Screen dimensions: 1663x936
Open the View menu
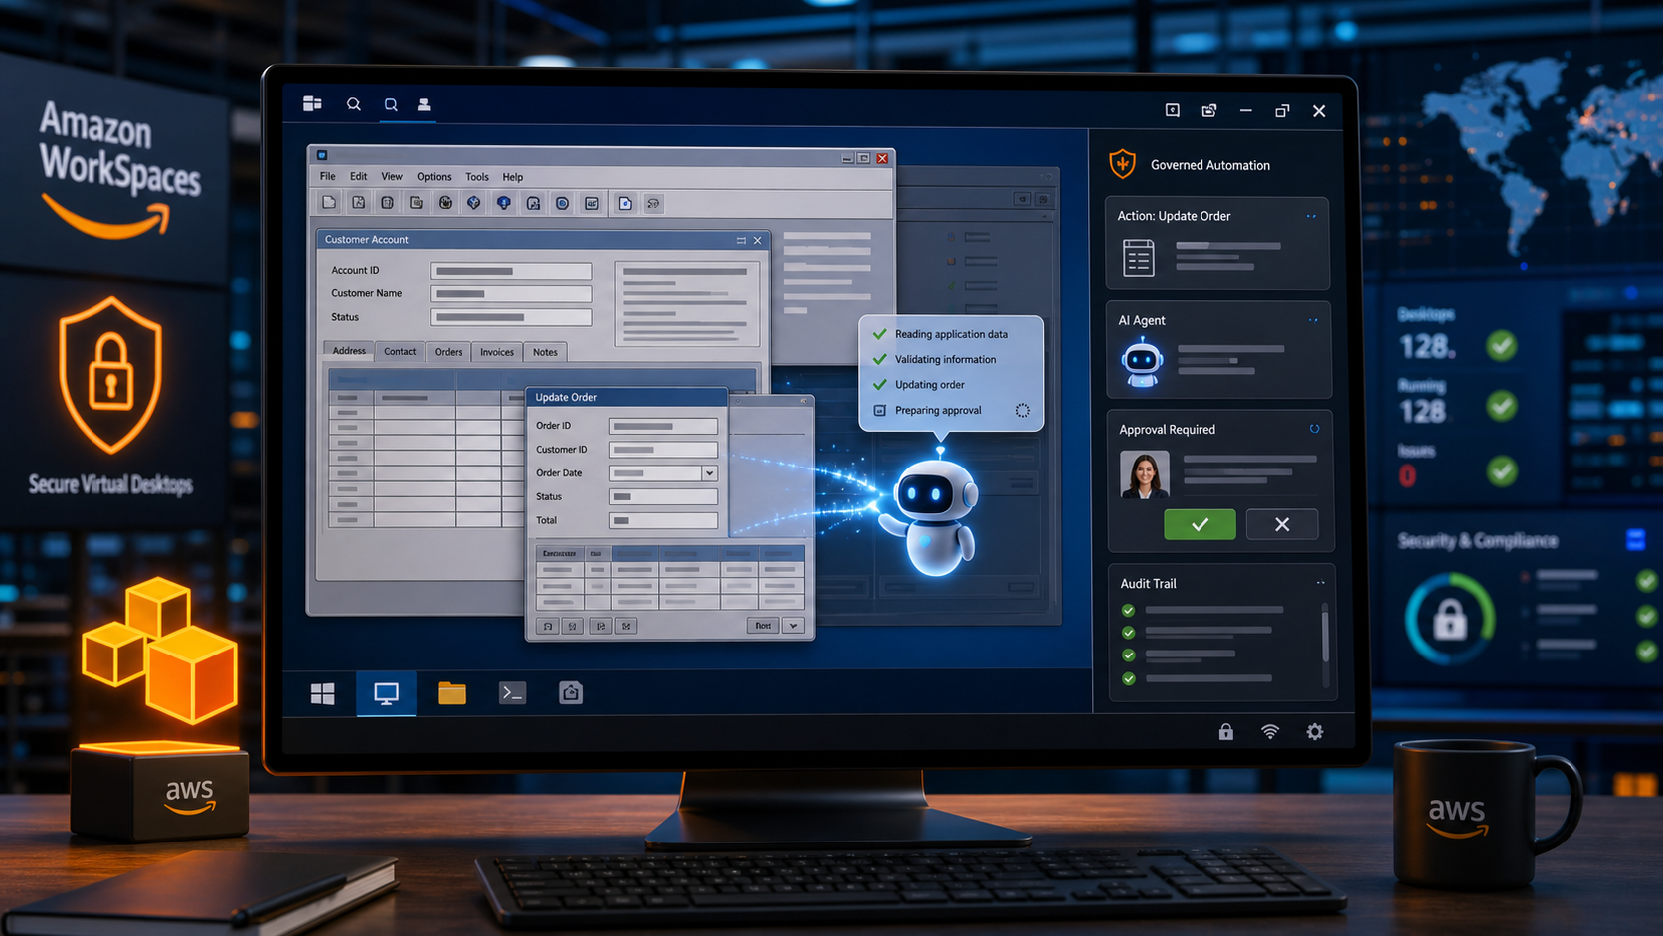[x=392, y=177]
